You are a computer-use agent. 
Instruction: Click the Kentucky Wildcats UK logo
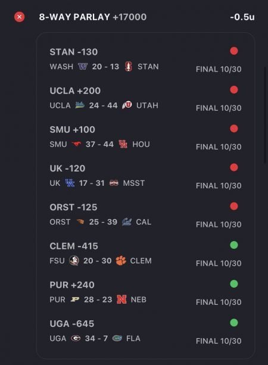tap(70, 183)
